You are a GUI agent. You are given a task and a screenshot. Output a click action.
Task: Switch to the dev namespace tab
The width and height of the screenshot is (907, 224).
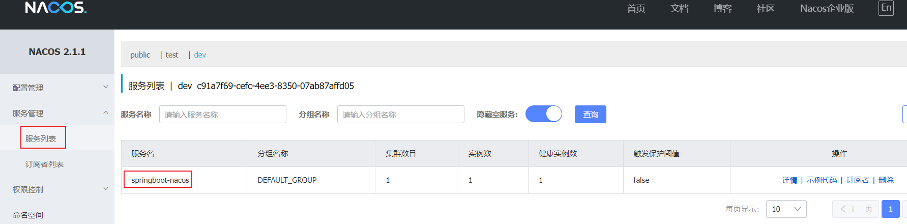click(x=200, y=55)
